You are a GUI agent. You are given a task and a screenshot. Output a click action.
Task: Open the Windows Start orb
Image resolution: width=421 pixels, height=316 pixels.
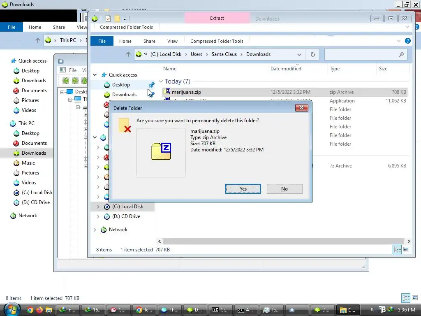pyautogui.click(x=12, y=309)
